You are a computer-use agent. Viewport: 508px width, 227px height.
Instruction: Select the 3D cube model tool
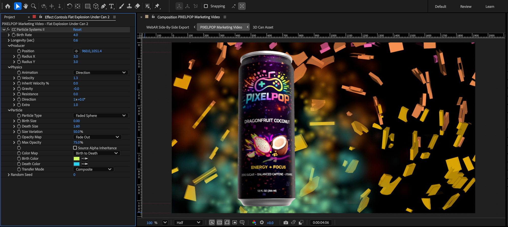[x=96, y=6]
